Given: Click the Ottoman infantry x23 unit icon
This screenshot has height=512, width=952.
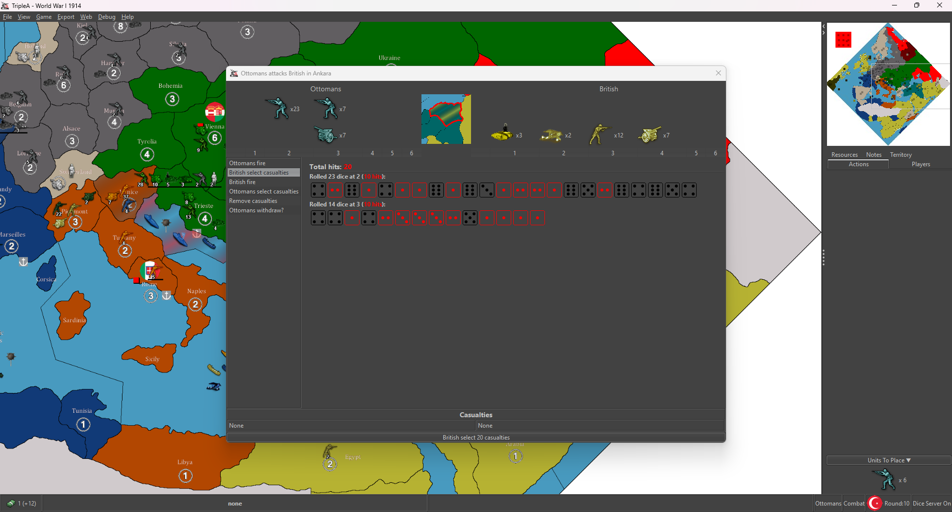Looking at the screenshot, I should [x=278, y=108].
